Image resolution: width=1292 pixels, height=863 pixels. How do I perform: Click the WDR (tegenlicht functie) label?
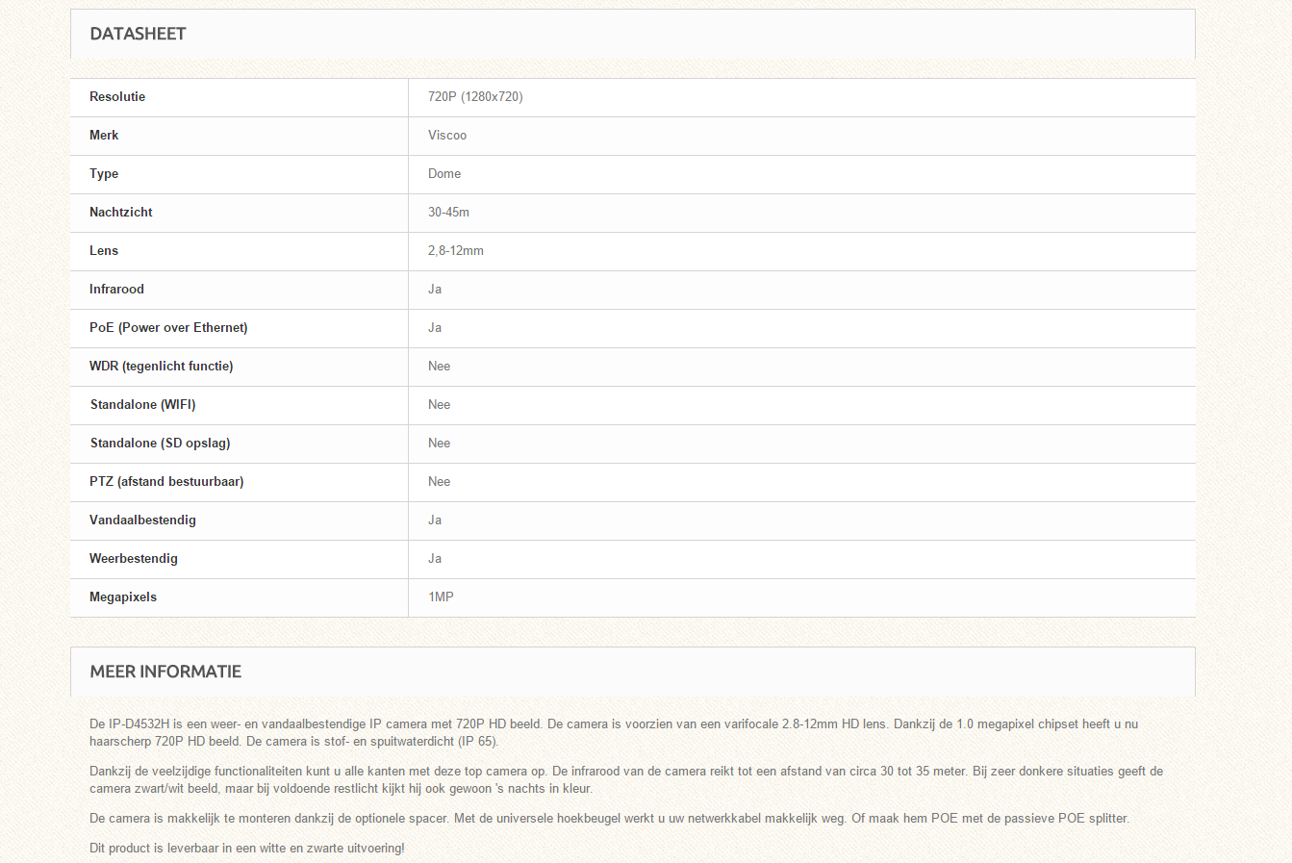click(x=162, y=366)
